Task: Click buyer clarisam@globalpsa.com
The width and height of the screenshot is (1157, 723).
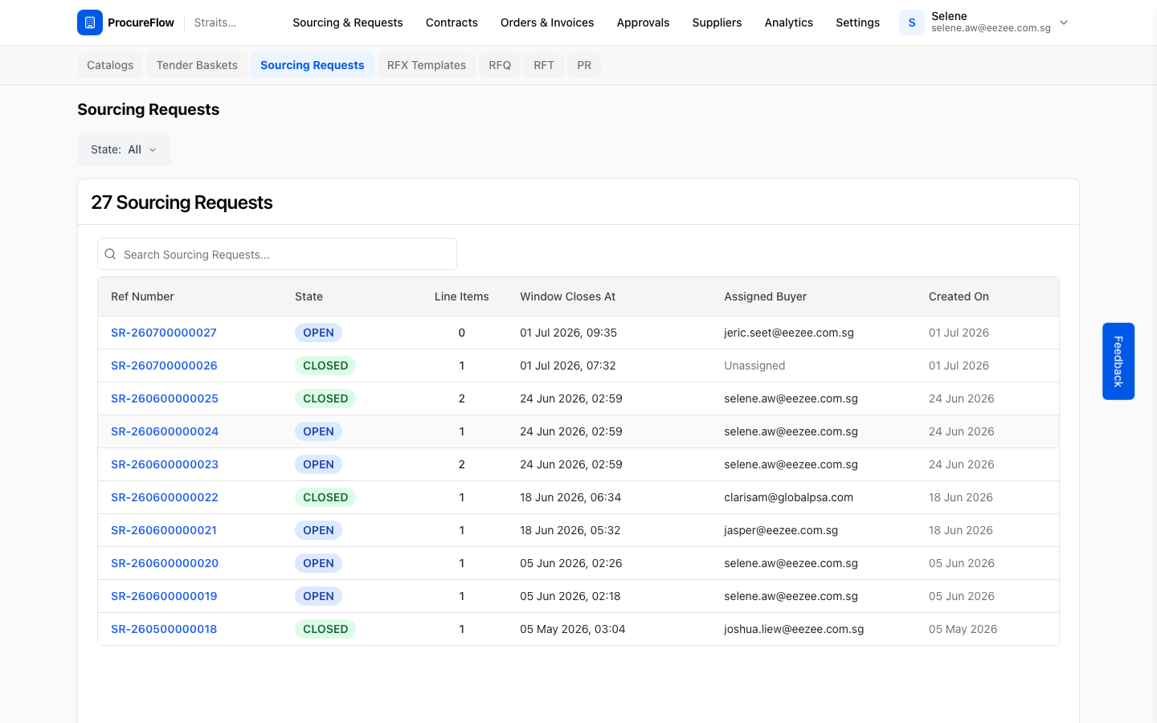Action: tap(788, 497)
